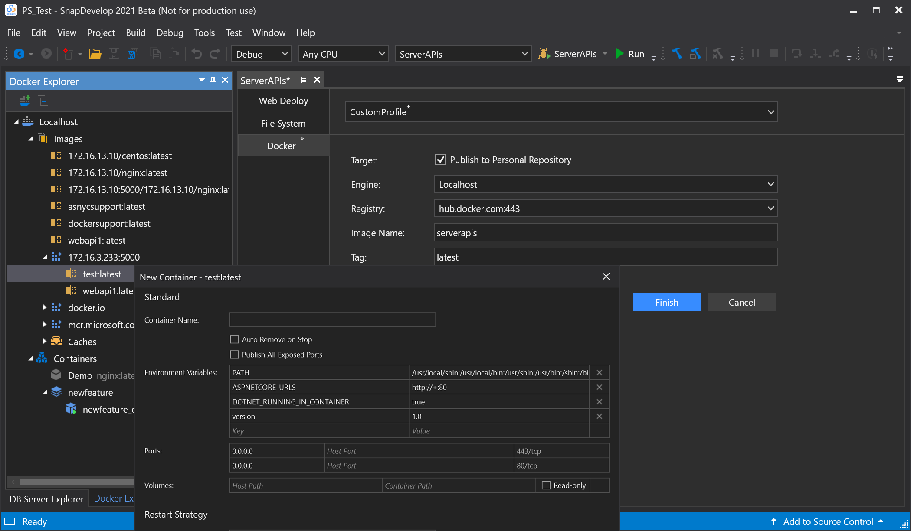911x531 pixels.
Task: Expand the docker.io registry node
Action: pos(44,308)
